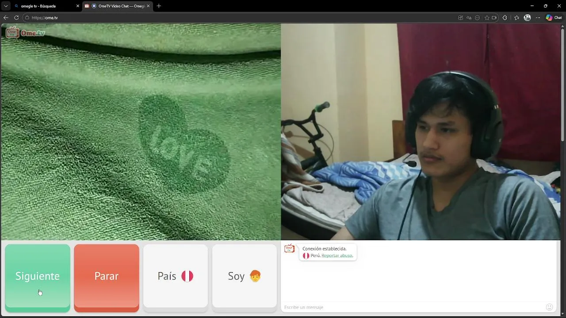Open the address bar more-options circle

478,18
